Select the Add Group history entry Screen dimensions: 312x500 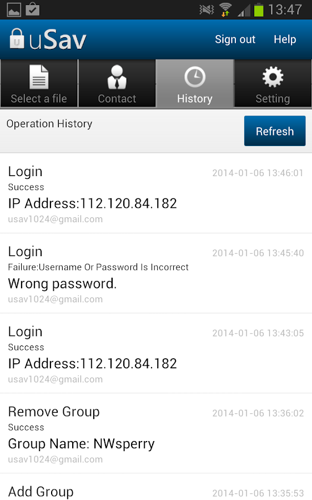tap(156, 487)
